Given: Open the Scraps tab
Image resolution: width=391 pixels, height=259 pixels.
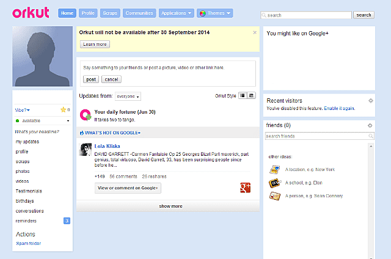Looking at the screenshot, I should [110, 13].
